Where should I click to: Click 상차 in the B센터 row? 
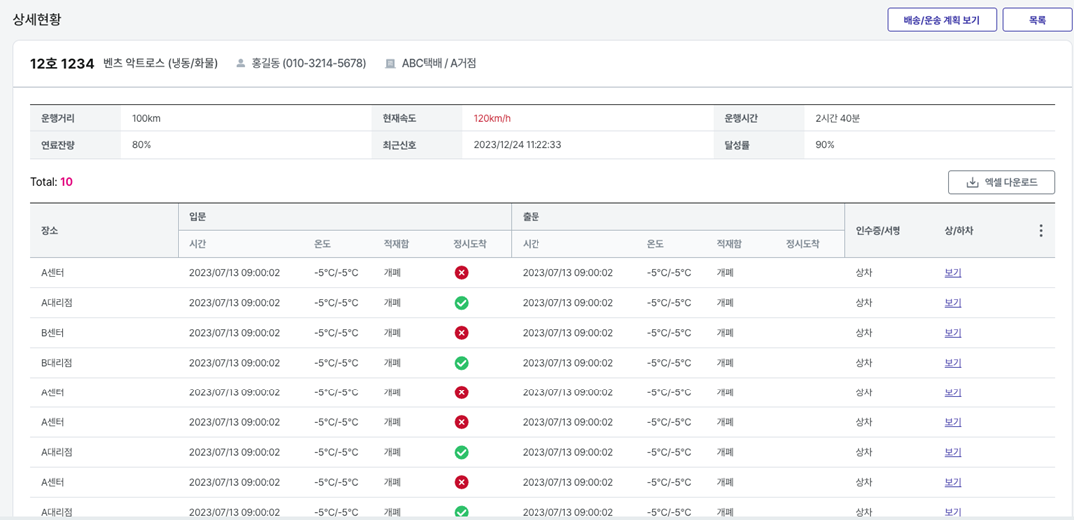point(864,333)
